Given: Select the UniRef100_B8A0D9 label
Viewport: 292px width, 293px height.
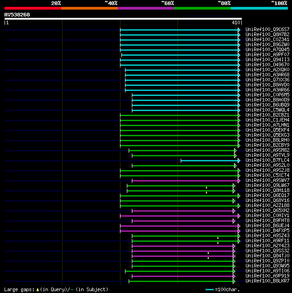Looking at the screenshot, I should (267, 100).
